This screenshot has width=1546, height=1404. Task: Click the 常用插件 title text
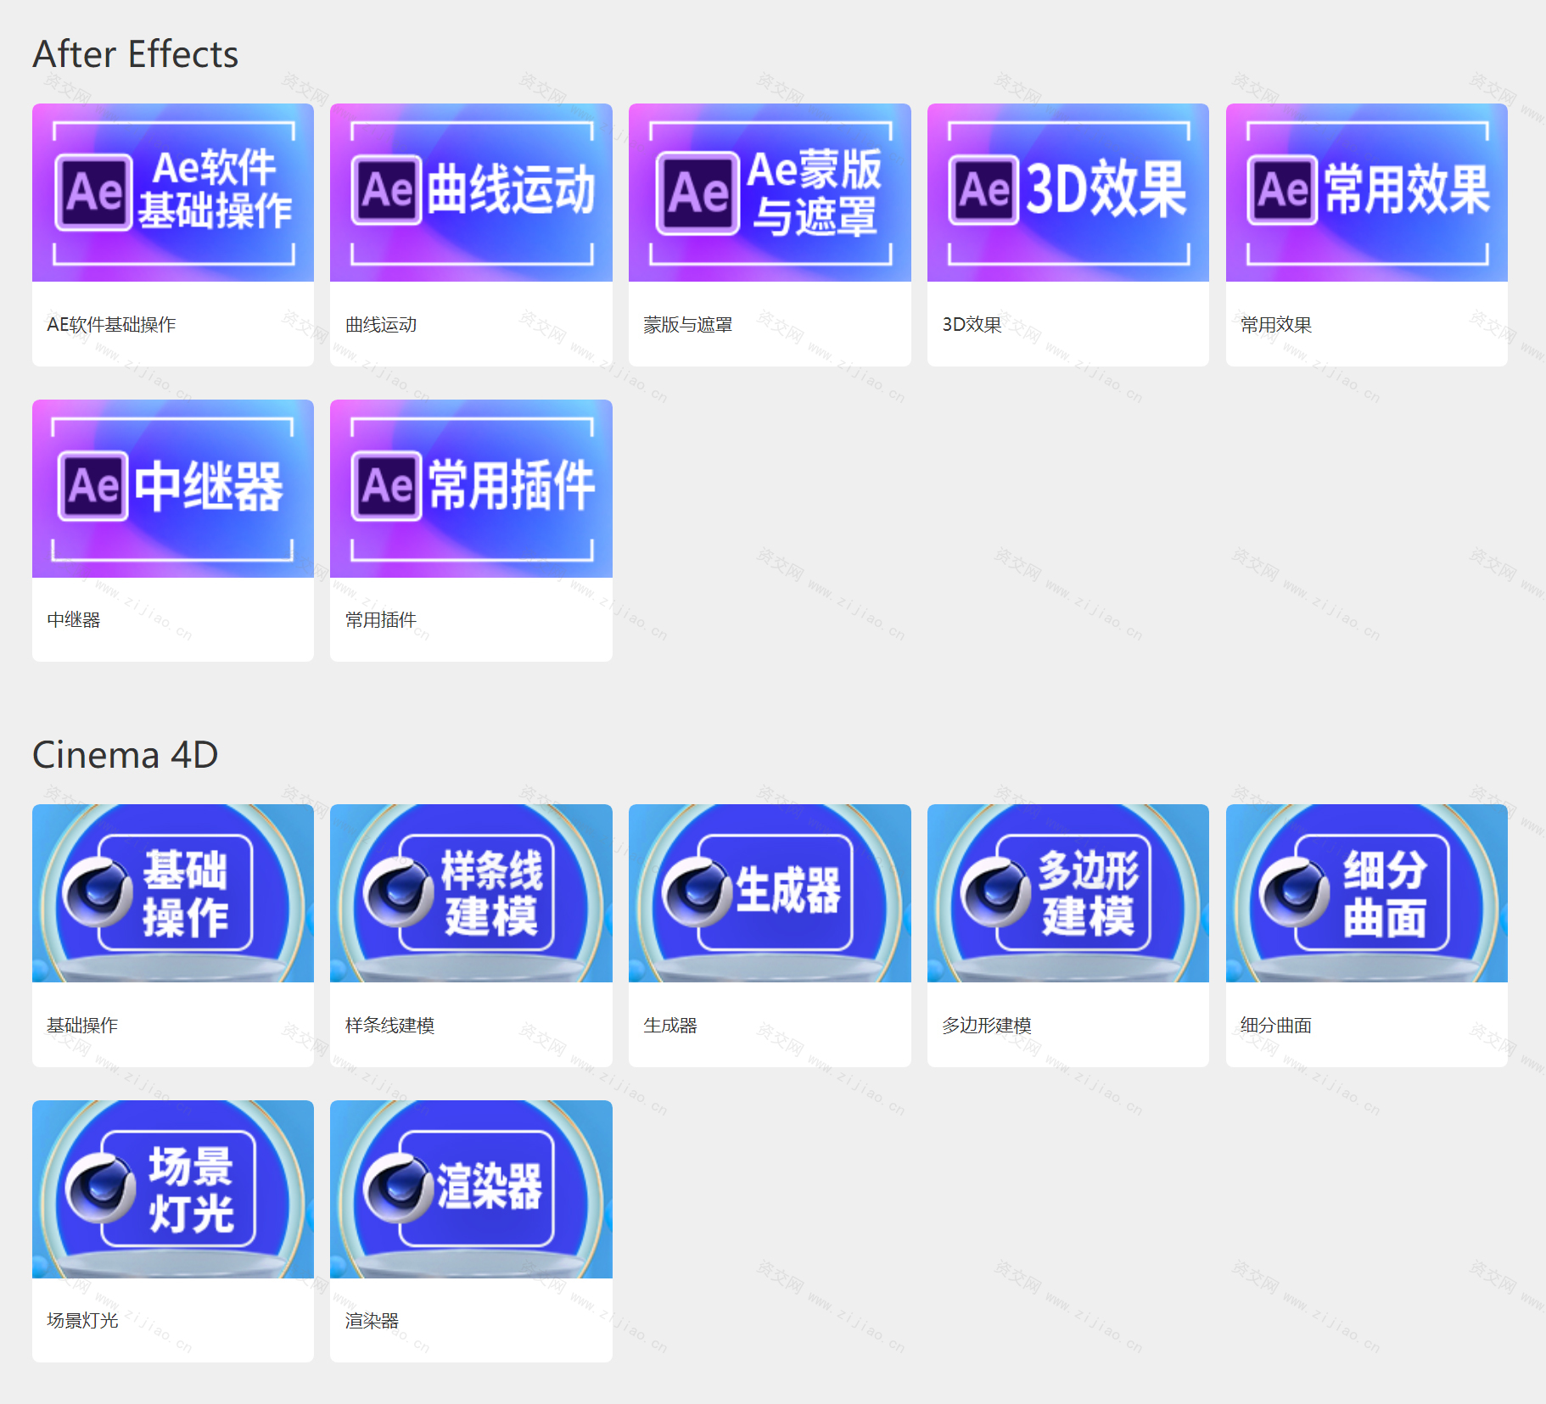tap(381, 620)
